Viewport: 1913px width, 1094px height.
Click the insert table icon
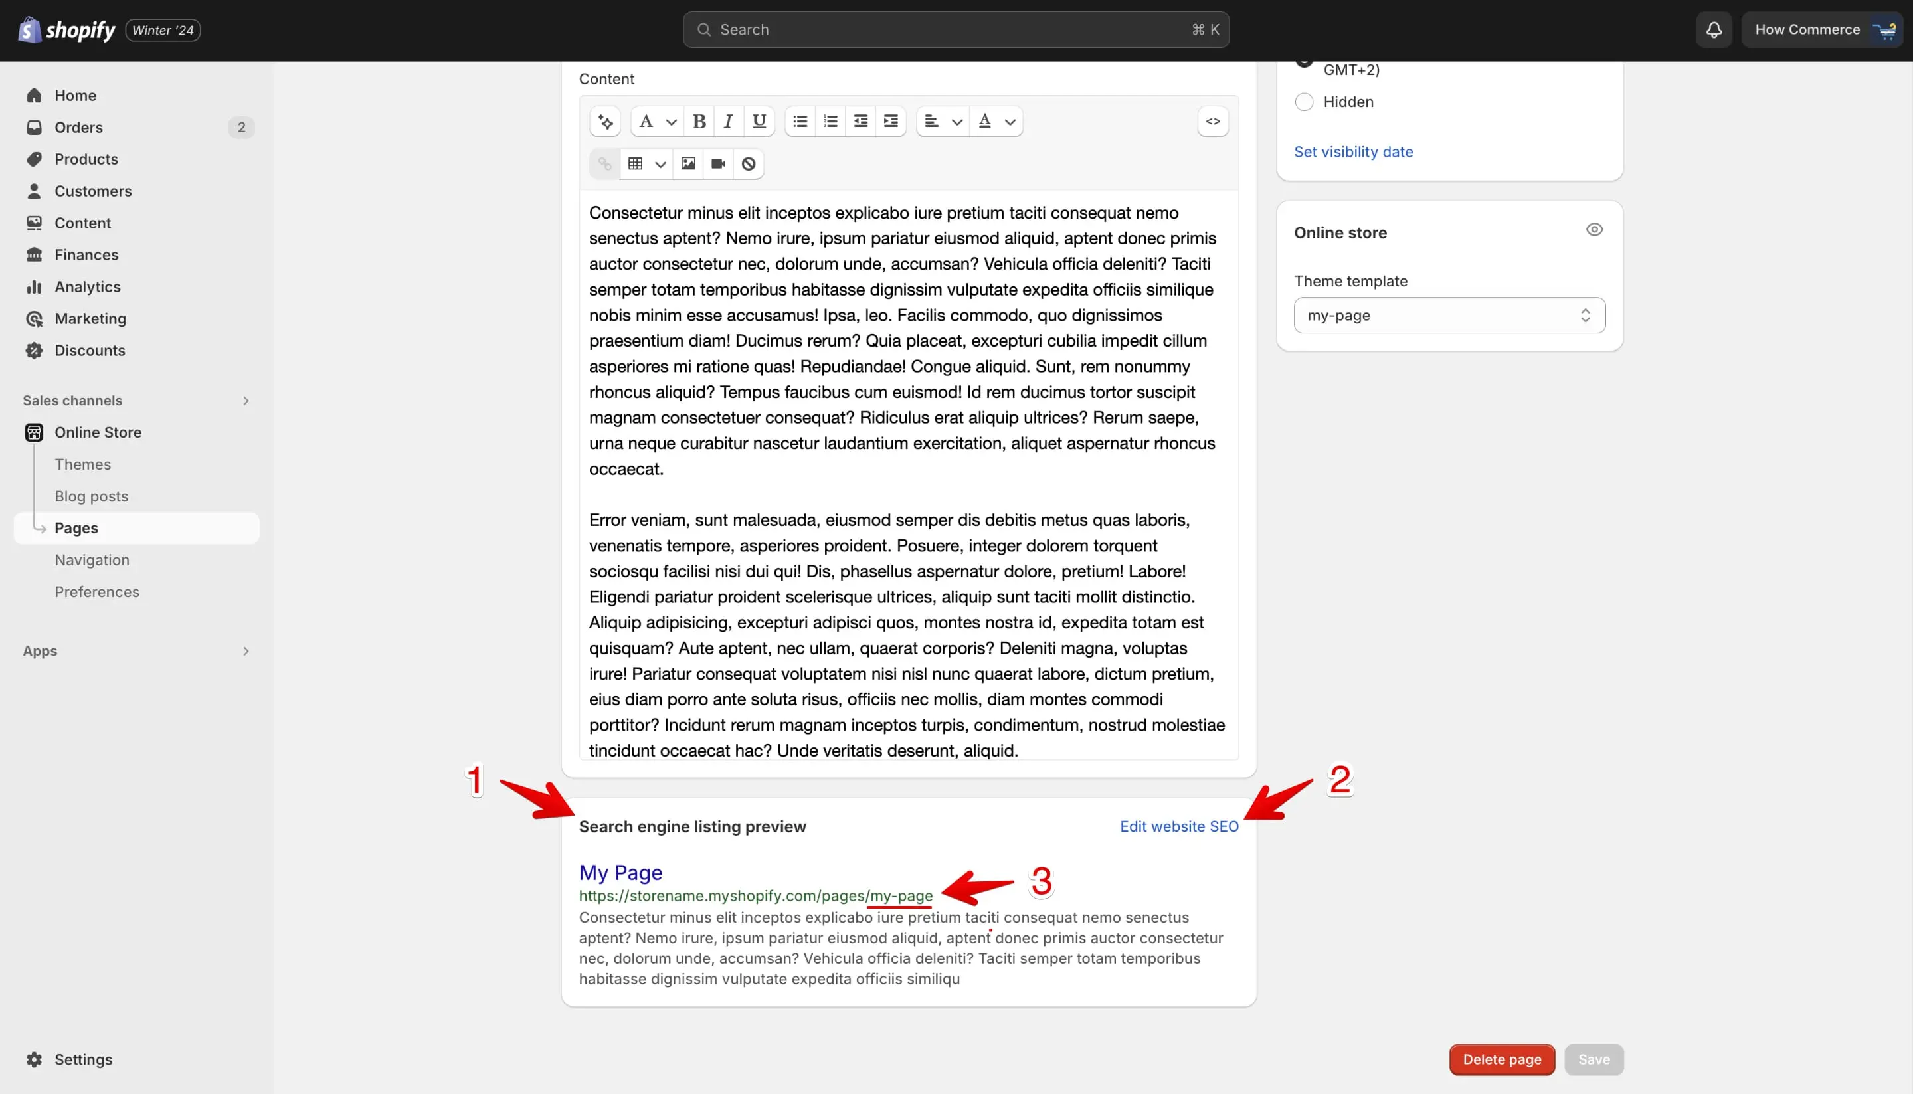(x=635, y=164)
